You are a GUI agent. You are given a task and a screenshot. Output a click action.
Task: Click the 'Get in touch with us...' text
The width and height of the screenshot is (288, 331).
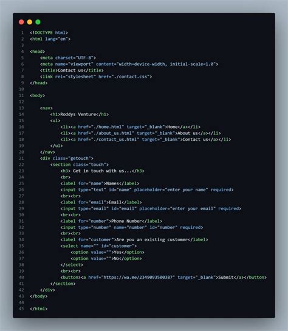click(102, 171)
